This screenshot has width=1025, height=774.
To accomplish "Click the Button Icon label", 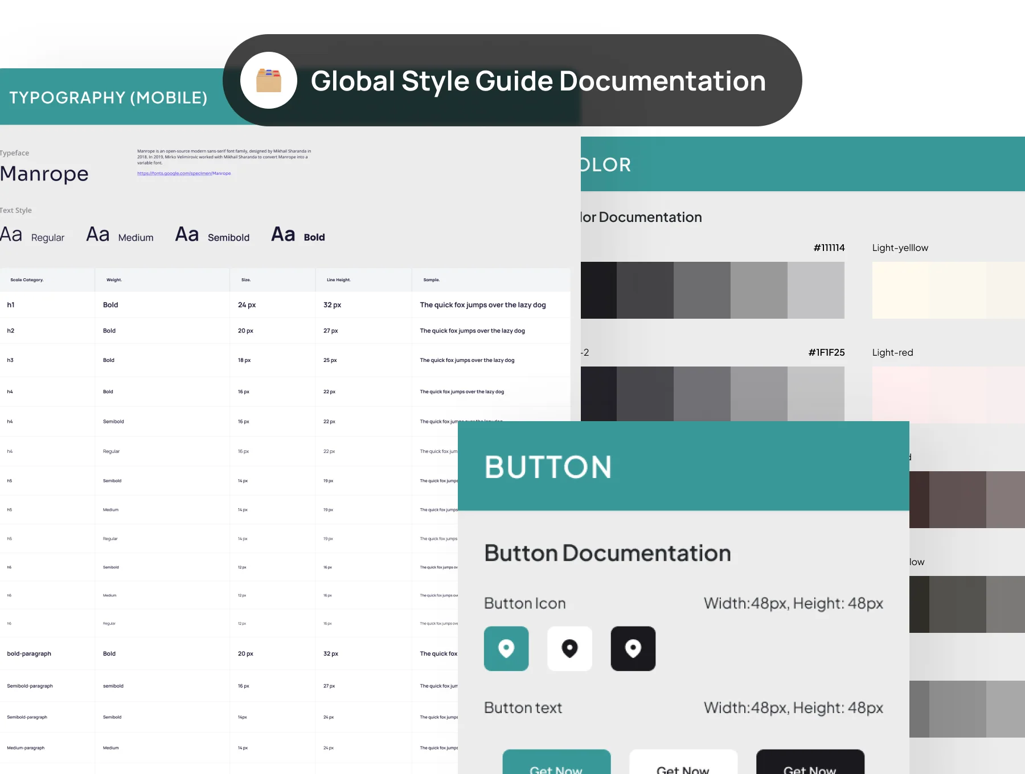I will [525, 603].
